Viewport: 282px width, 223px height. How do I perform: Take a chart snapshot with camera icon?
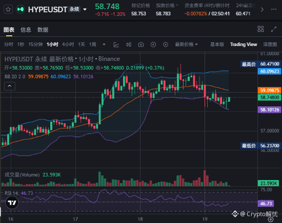pyautogui.click(x=141, y=44)
